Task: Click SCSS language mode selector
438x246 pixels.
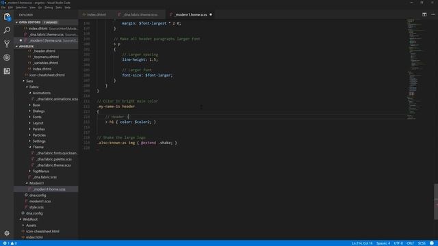Action: pyautogui.click(x=422, y=243)
